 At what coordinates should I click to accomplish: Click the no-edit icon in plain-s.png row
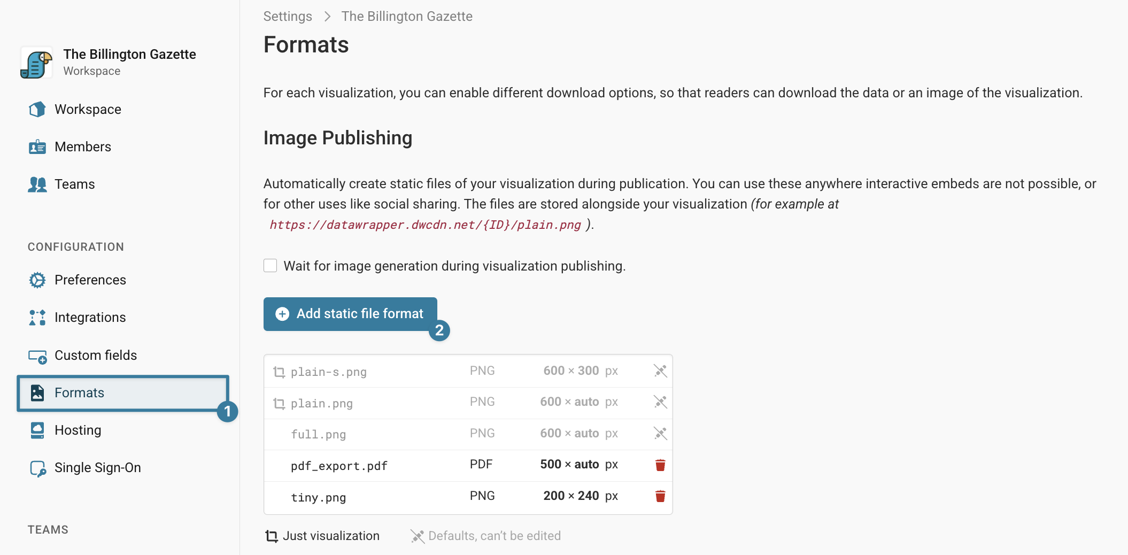(660, 371)
